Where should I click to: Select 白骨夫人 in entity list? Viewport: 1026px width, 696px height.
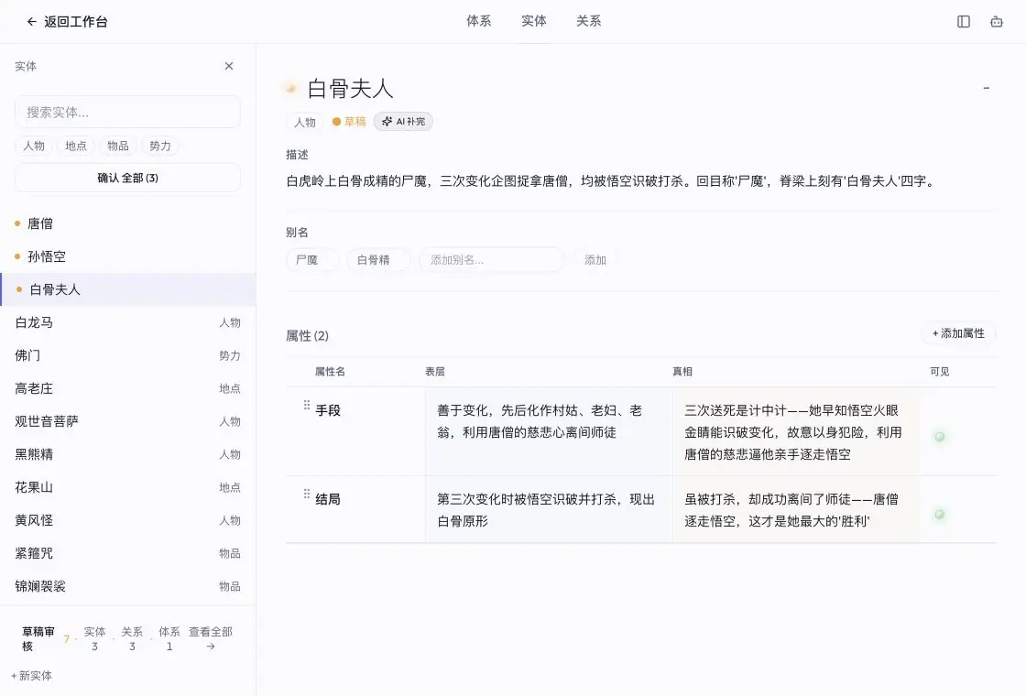pos(127,289)
